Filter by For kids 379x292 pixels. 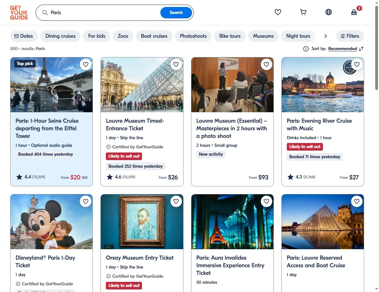97,36
